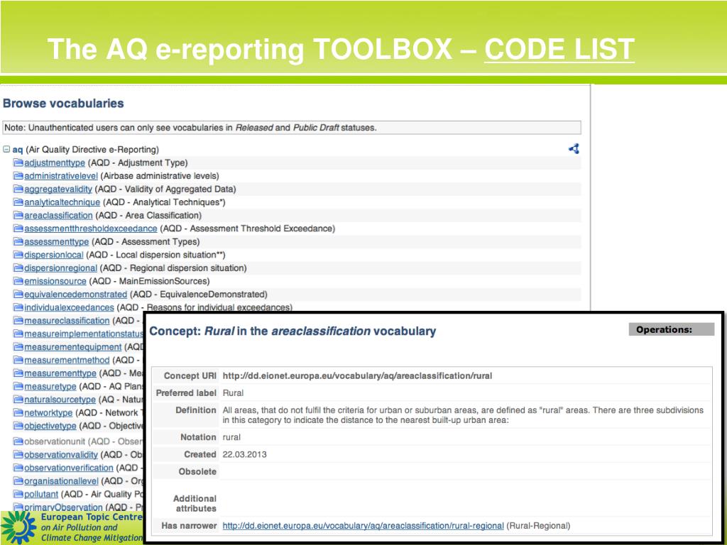The width and height of the screenshot is (727, 545).
Task: Click folder icon beside measurementtype
Action: tap(18, 373)
